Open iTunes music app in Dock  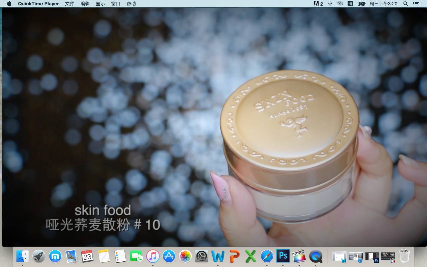(153, 256)
